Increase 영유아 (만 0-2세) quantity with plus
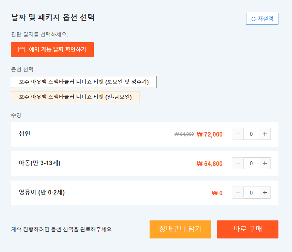The image size is (292, 252). click(x=265, y=193)
